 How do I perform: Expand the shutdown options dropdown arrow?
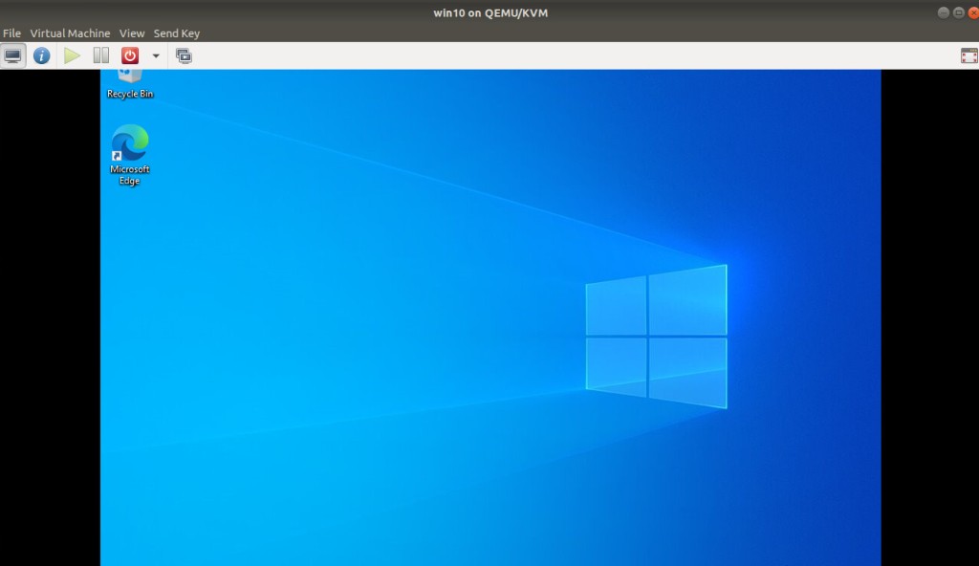pos(156,55)
